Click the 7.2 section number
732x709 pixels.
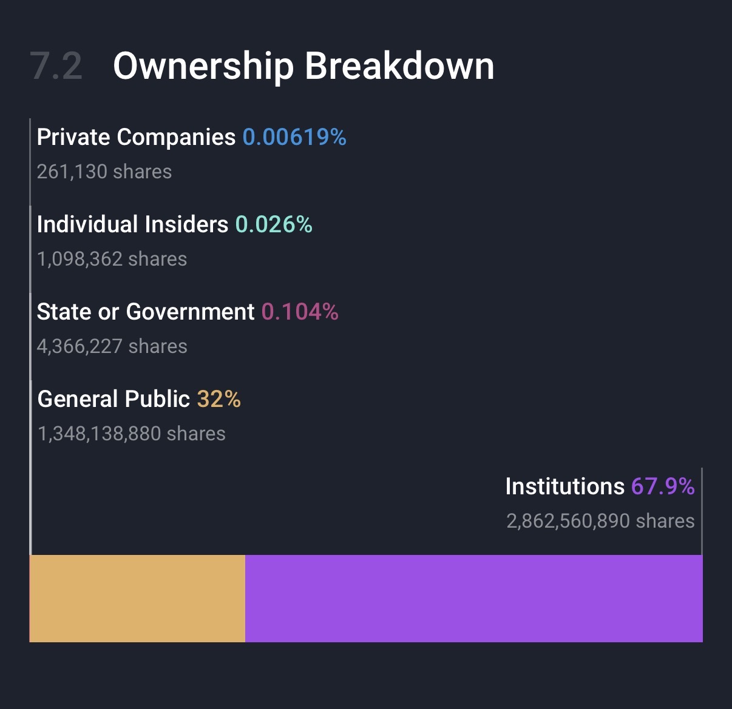[x=56, y=66]
